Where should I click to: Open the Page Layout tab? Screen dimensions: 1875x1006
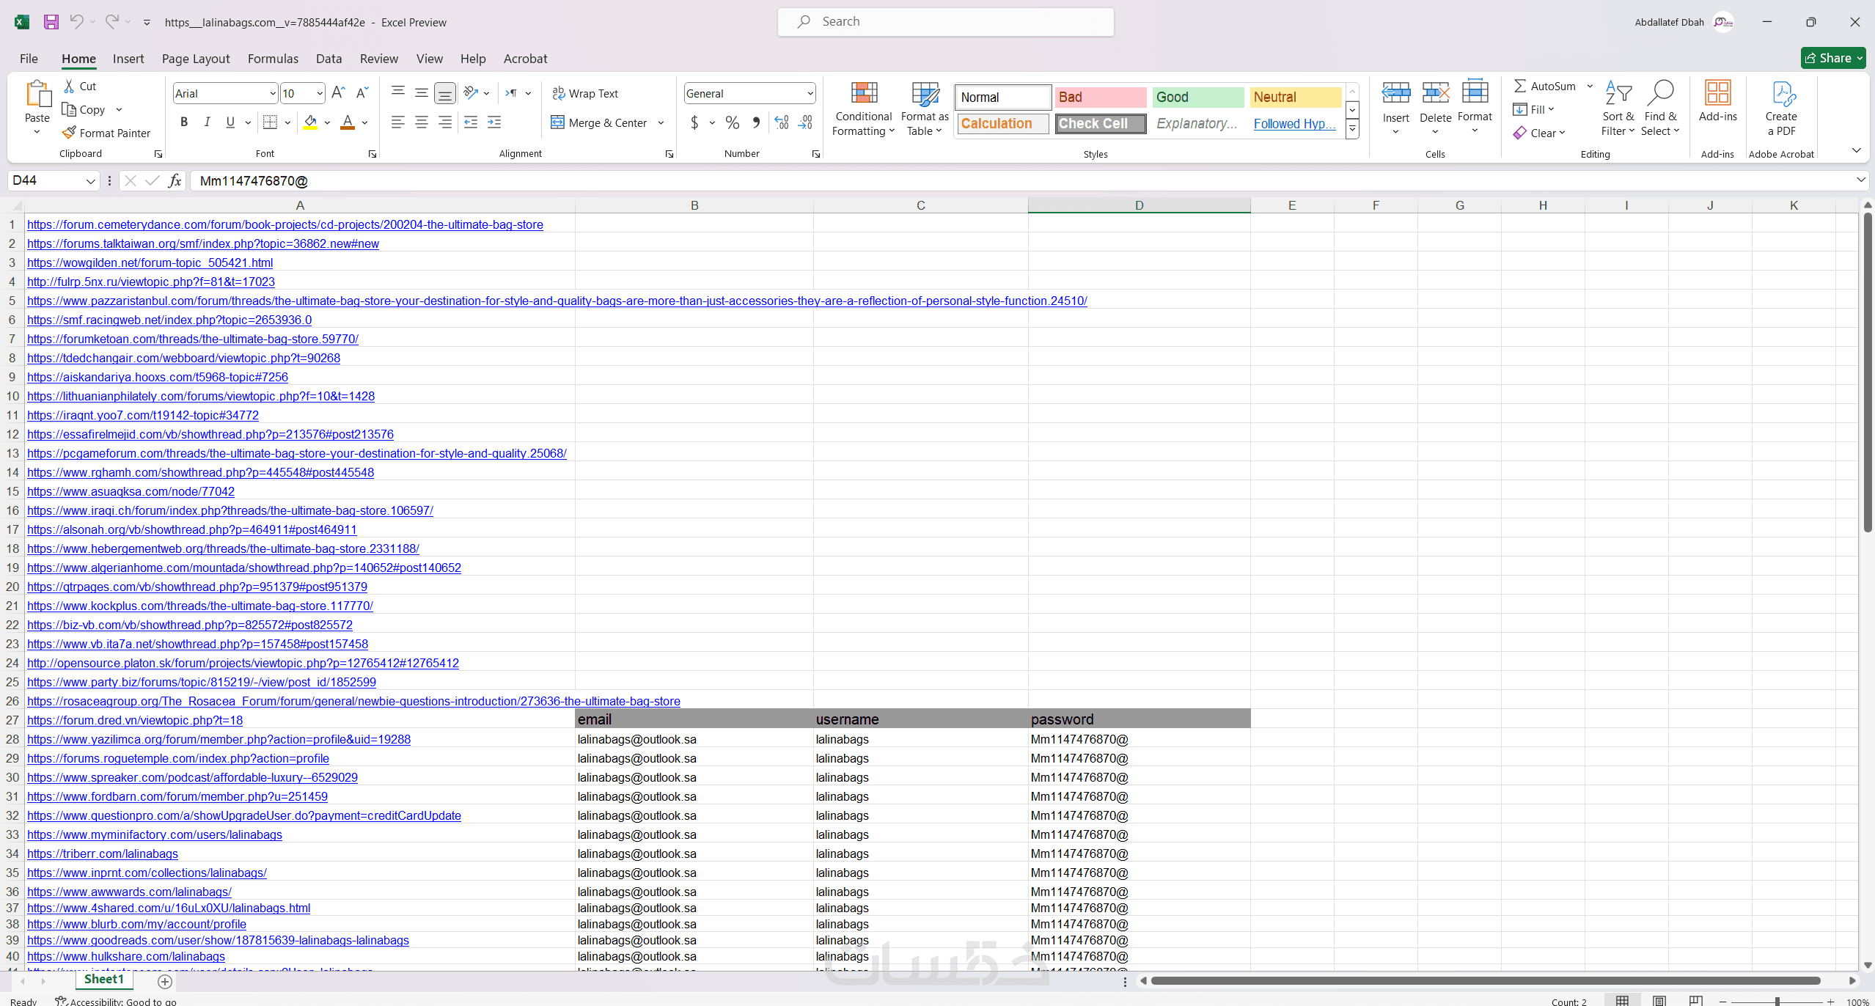click(x=196, y=59)
